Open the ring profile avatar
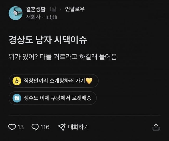Viewport: 169px width, 141px height. (x=16, y=13)
